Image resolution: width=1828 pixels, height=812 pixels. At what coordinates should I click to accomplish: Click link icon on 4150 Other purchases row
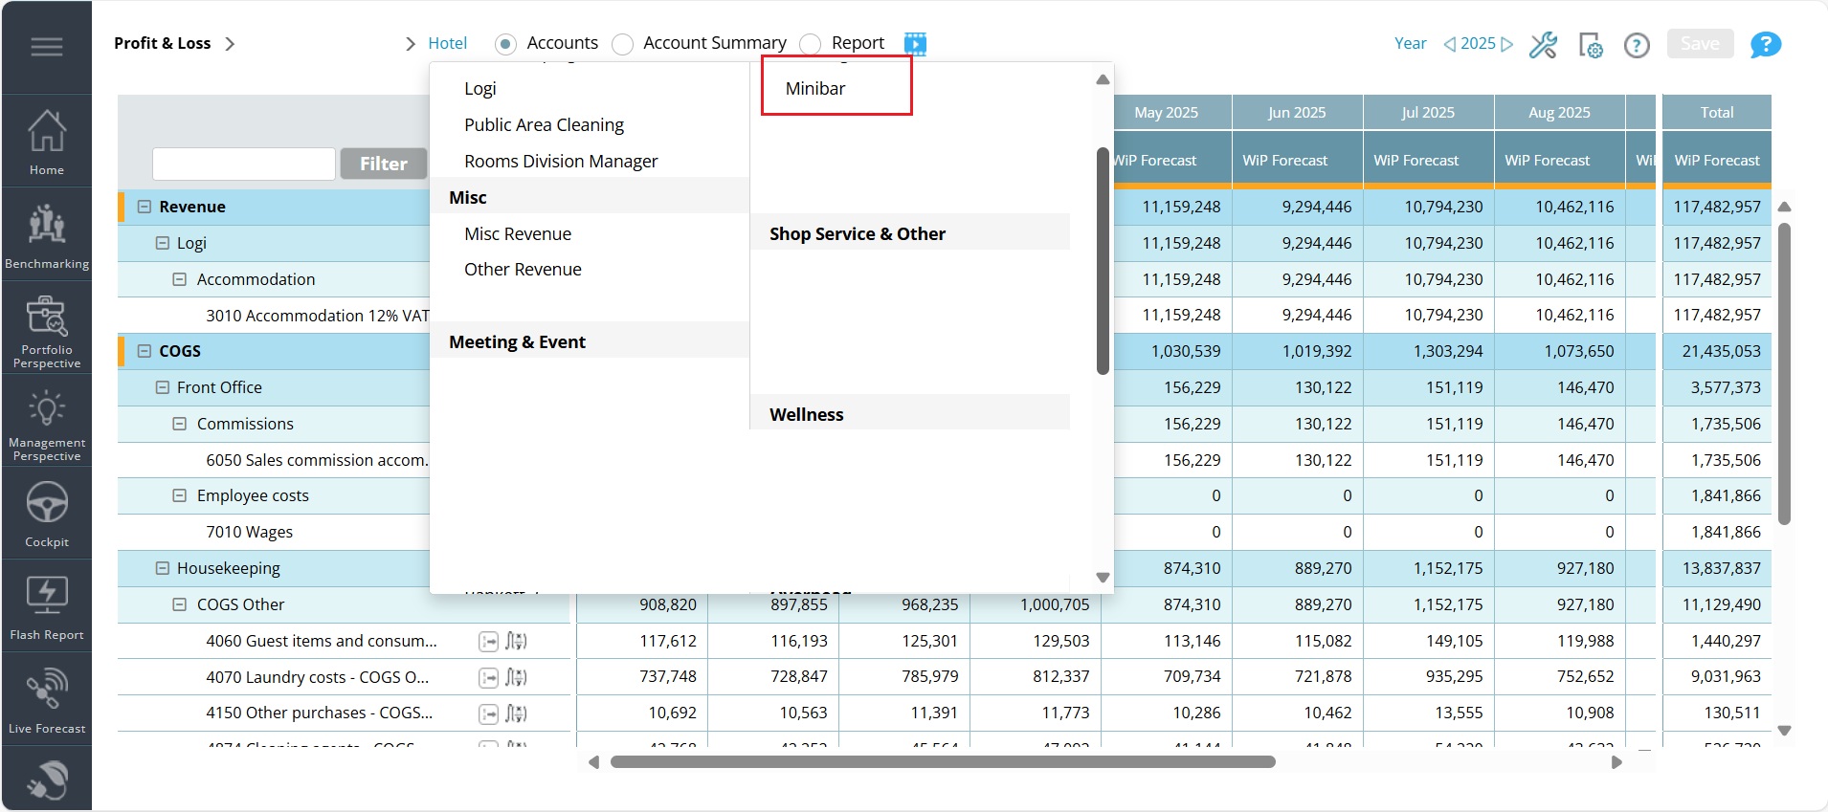pyautogui.click(x=488, y=714)
